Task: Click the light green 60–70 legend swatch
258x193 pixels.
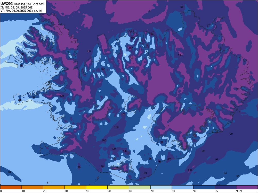Action: (x=140, y=187)
